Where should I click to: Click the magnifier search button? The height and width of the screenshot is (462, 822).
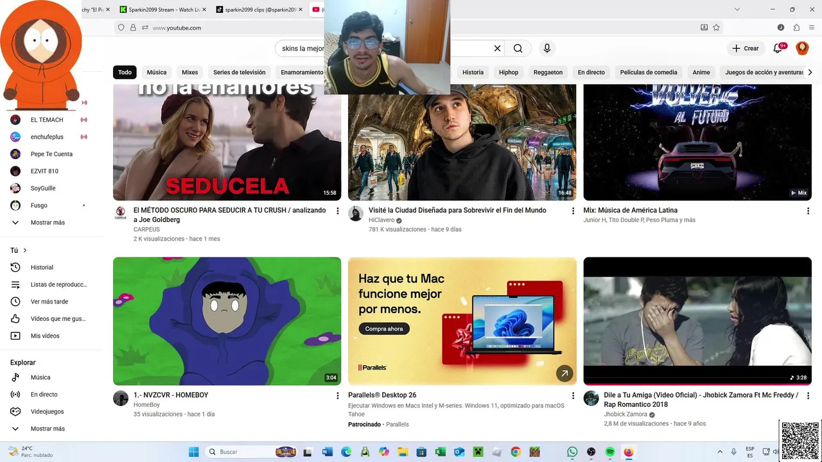pyautogui.click(x=518, y=48)
